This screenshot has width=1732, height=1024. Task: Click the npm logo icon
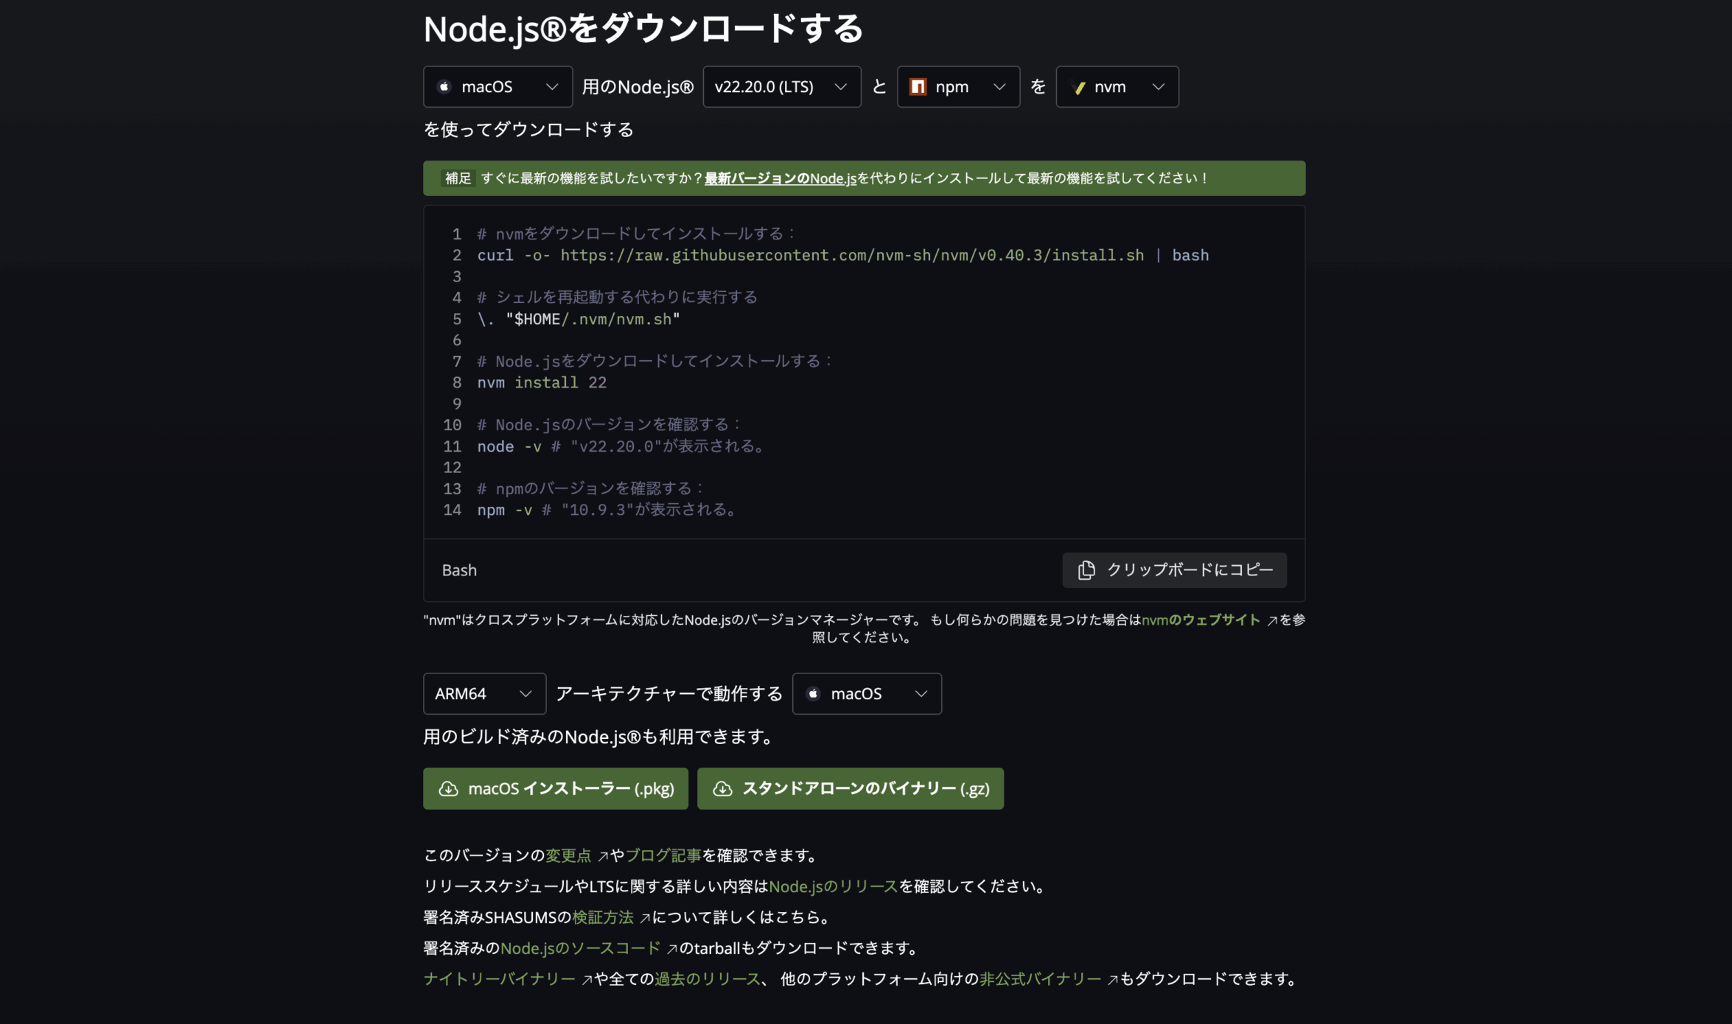[918, 87]
